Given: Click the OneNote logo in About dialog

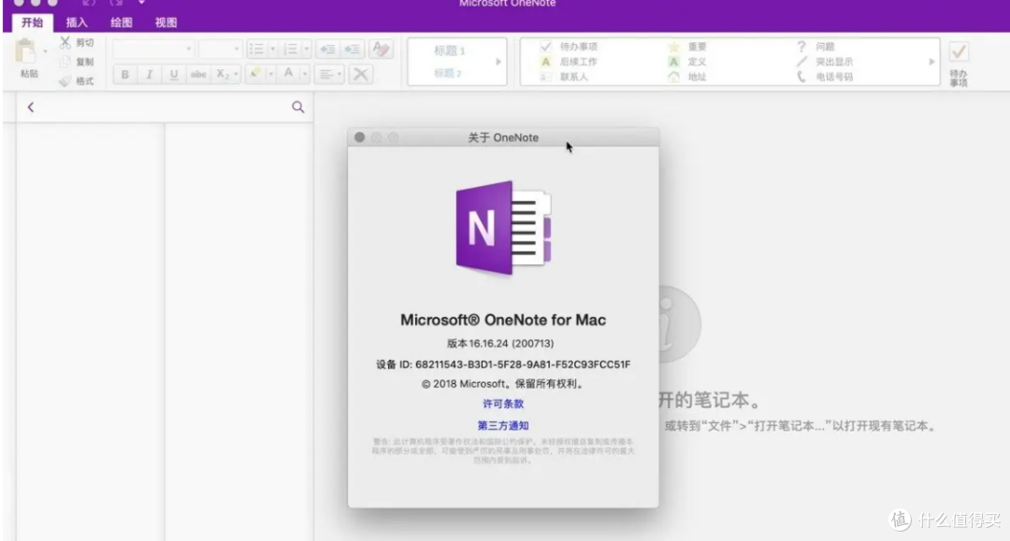Looking at the screenshot, I should click(503, 228).
